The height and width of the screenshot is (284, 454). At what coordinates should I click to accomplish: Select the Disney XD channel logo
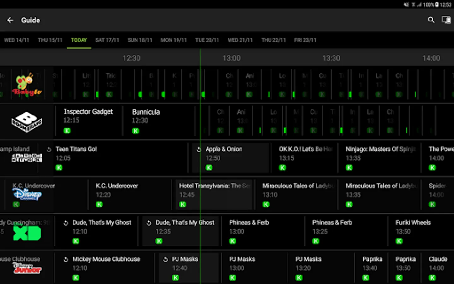(27, 234)
